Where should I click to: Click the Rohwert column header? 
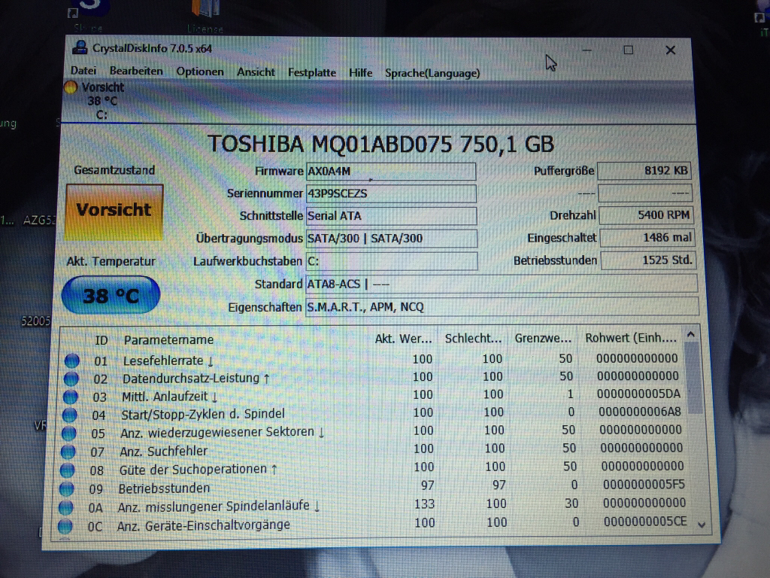tap(631, 338)
